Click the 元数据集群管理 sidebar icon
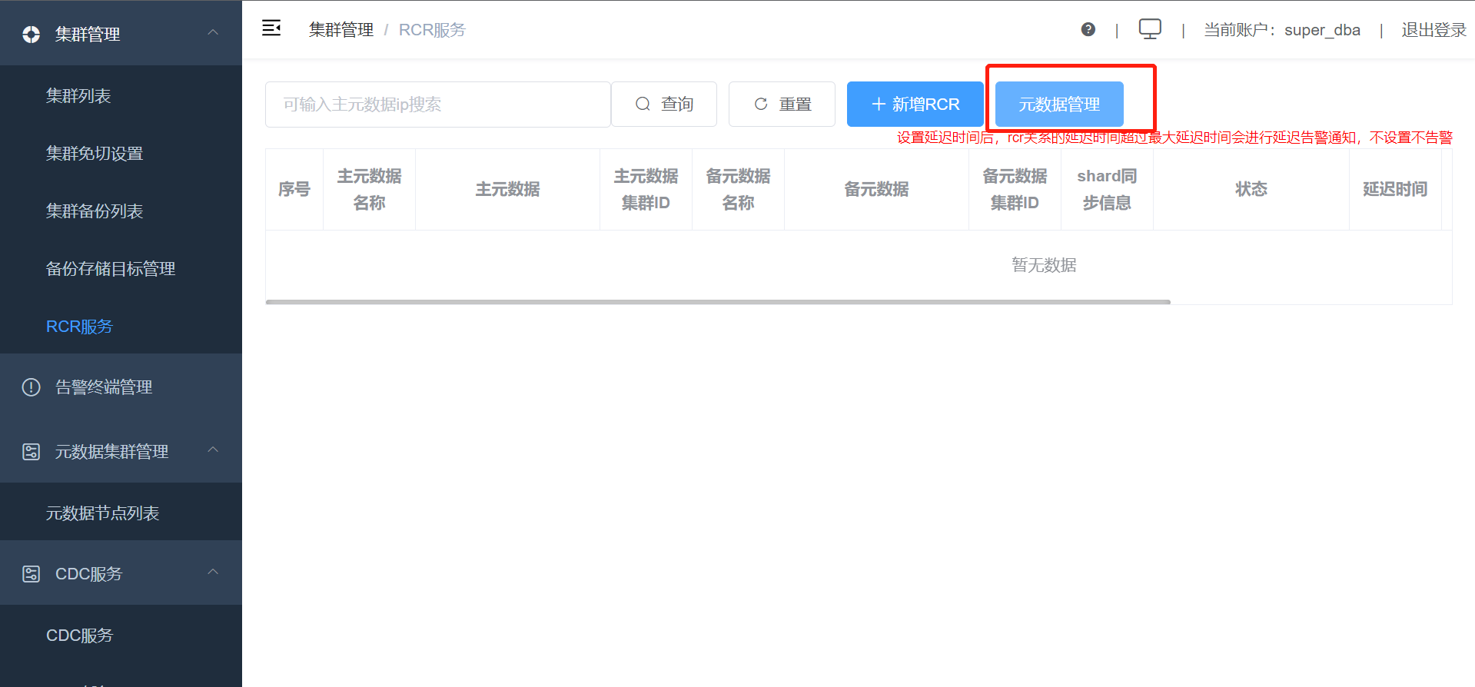The image size is (1475, 687). point(31,452)
